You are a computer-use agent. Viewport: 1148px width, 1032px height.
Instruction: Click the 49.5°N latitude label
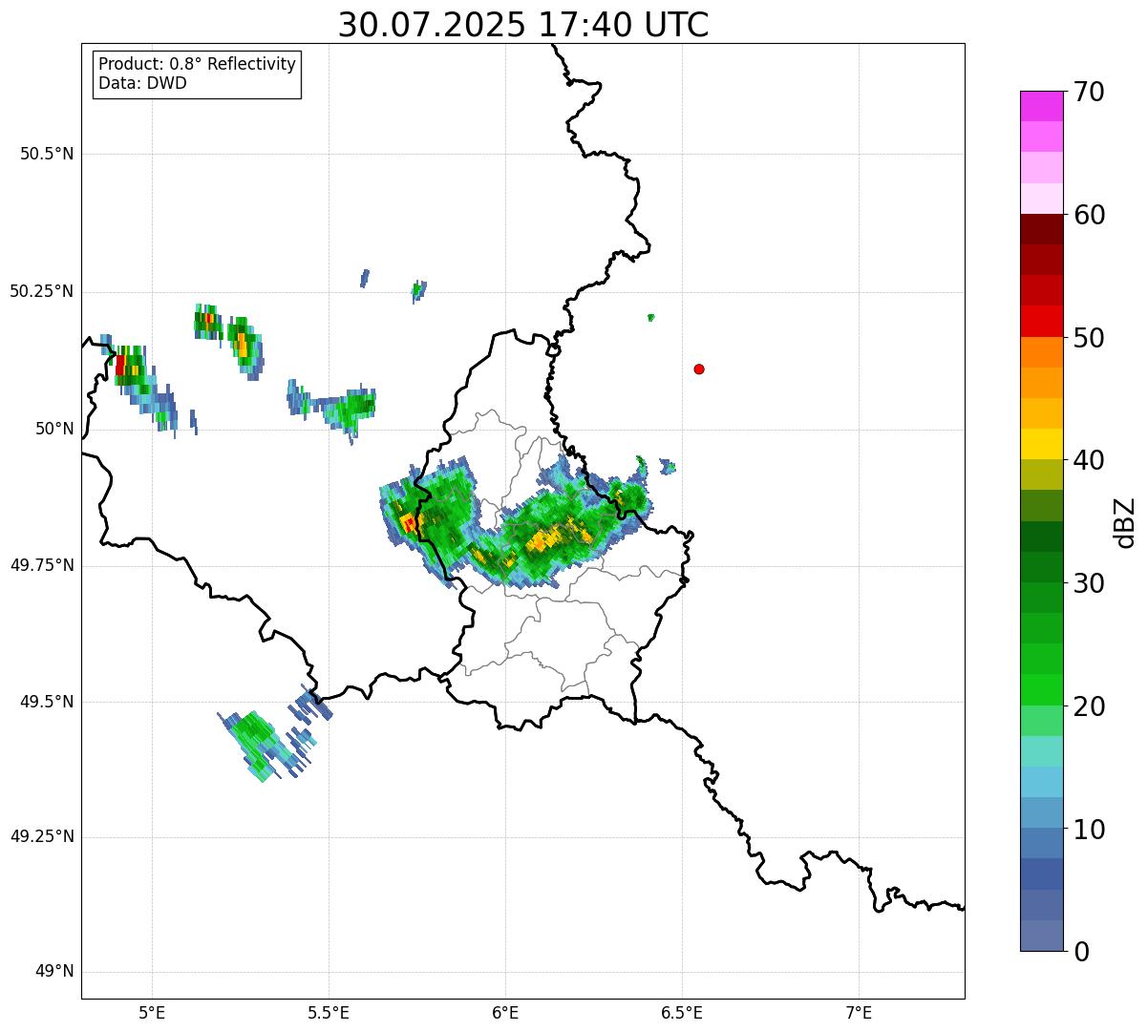(x=46, y=702)
